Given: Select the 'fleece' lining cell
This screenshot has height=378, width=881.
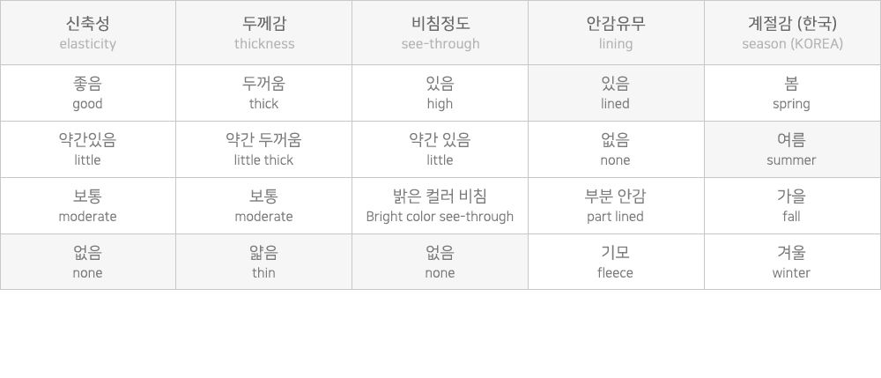Looking at the screenshot, I should (615, 263).
